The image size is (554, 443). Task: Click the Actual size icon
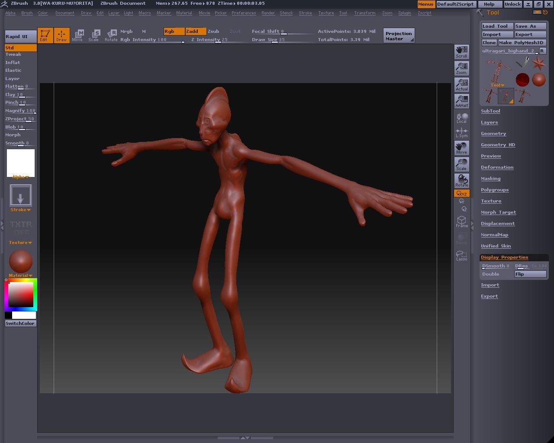click(x=461, y=84)
